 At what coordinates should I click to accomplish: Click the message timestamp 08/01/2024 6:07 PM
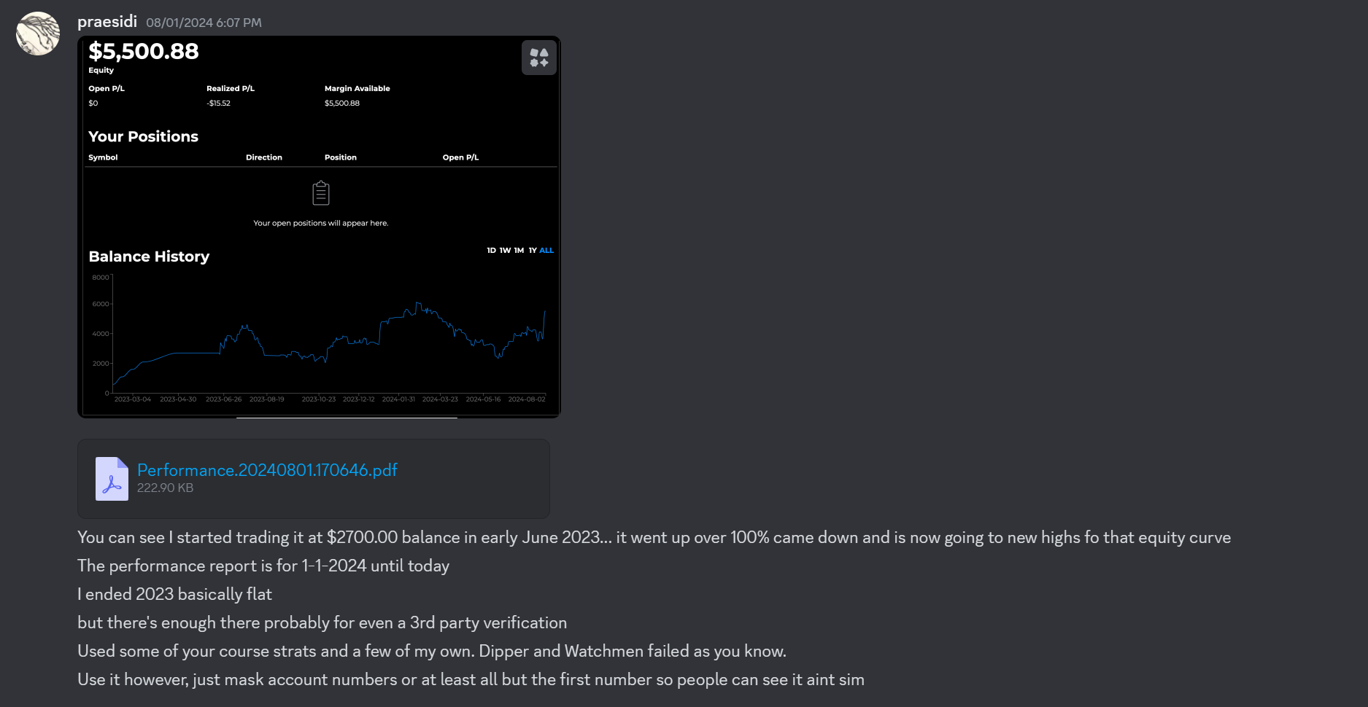(x=204, y=23)
